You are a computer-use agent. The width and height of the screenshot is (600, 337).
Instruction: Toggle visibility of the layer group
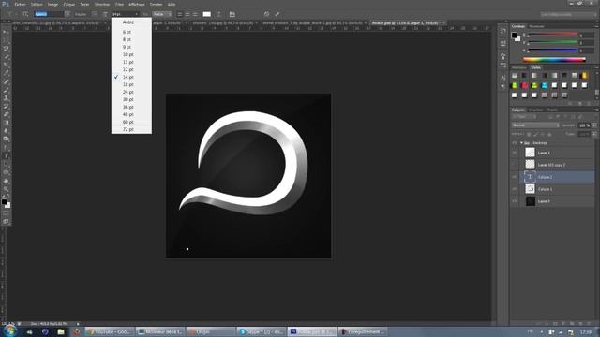coord(515,143)
